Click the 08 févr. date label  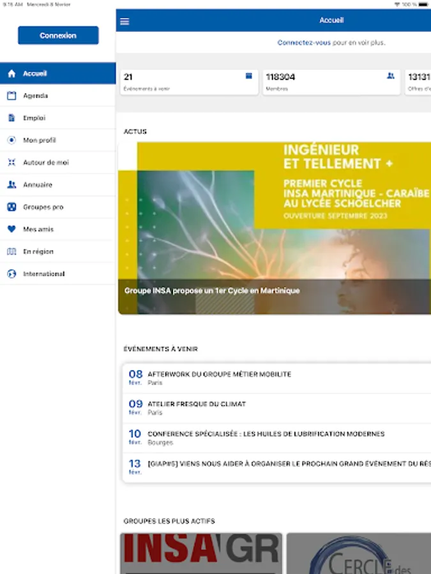(x=135, y=378)
